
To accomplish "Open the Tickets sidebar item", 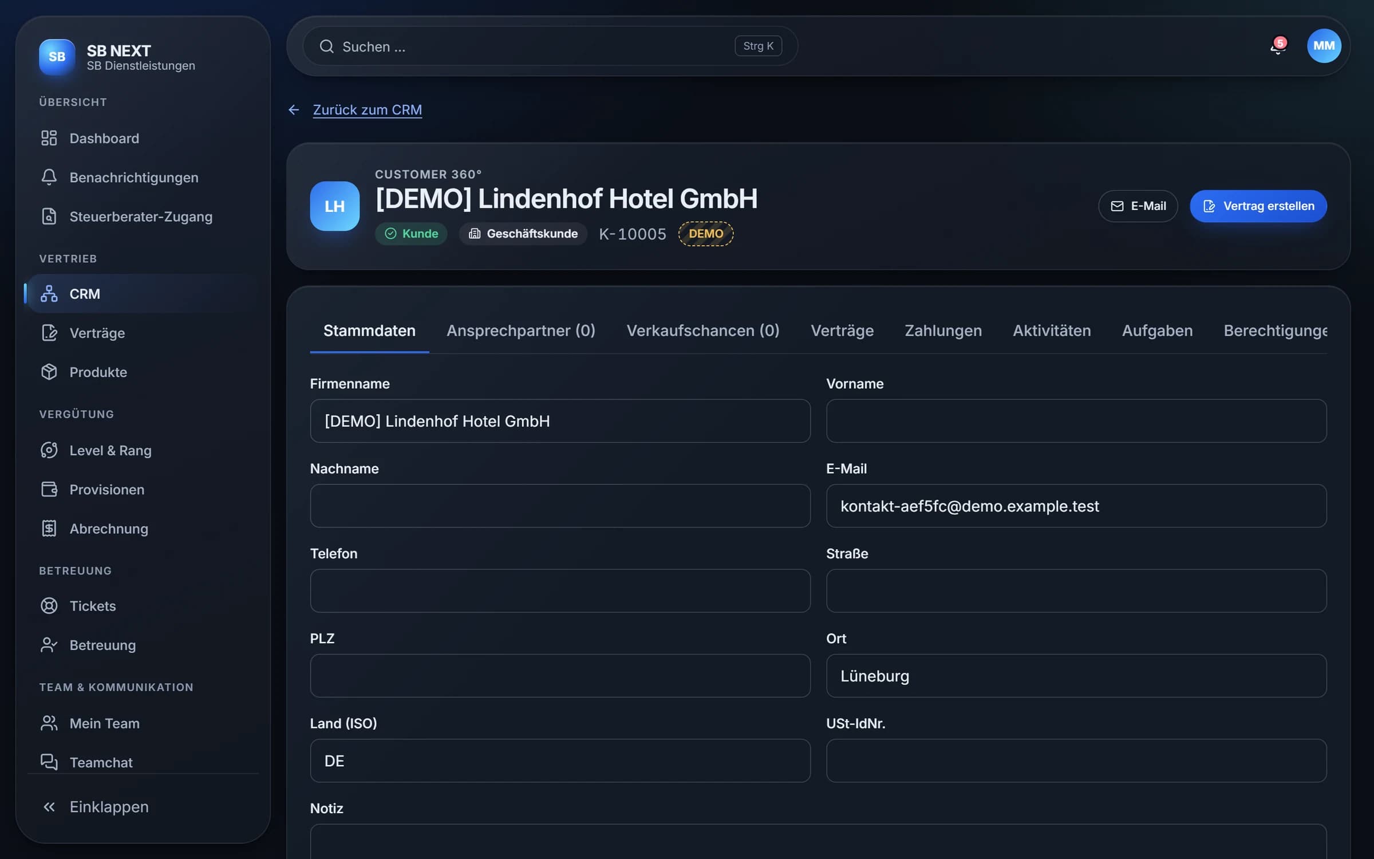I will click(x=143, y=606).
